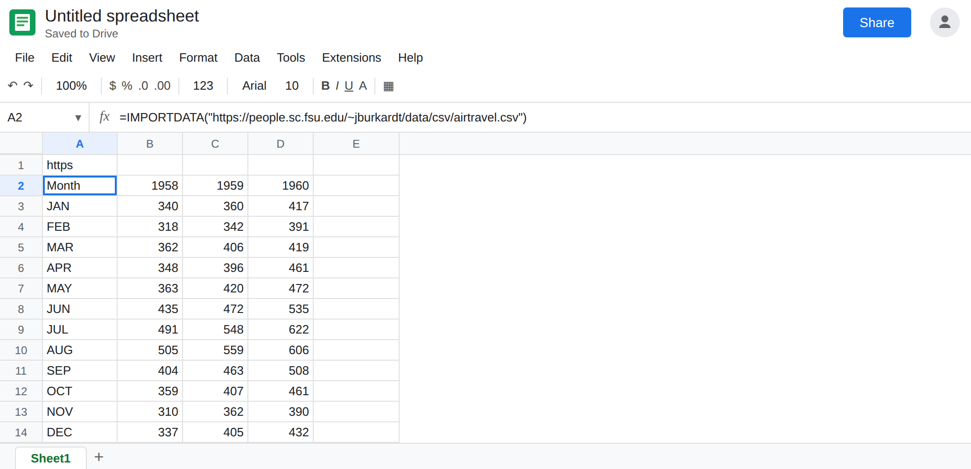The height and width of the screenshot is (469, 971).
Task: Click the DEC cell
Action: (x=80, y=432)
